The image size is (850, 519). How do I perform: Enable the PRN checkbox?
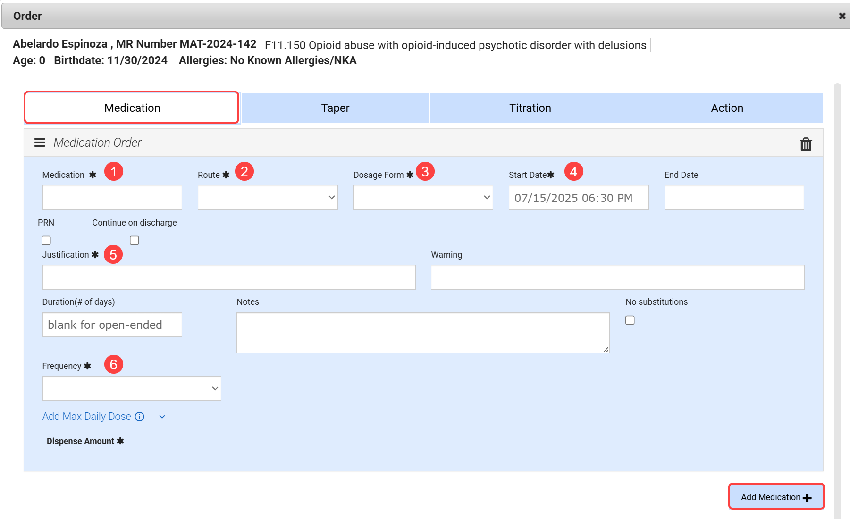pyautogui.click(x=46, y=241)
